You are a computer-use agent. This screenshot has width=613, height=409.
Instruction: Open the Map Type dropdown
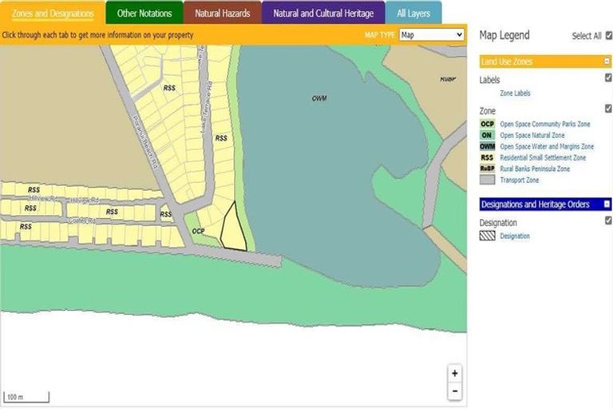point(431,35)
